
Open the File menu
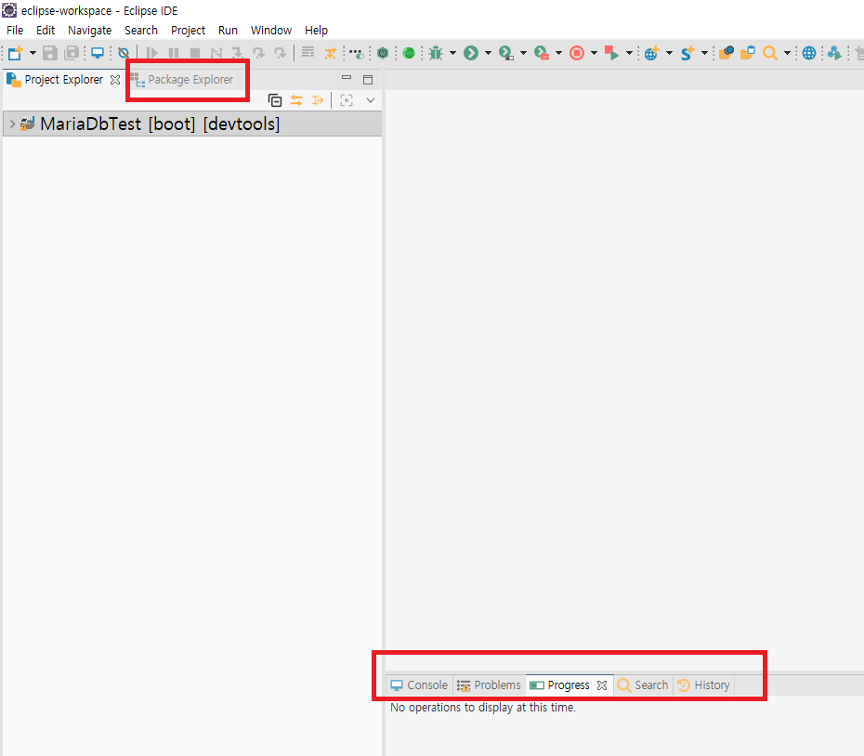15,31
